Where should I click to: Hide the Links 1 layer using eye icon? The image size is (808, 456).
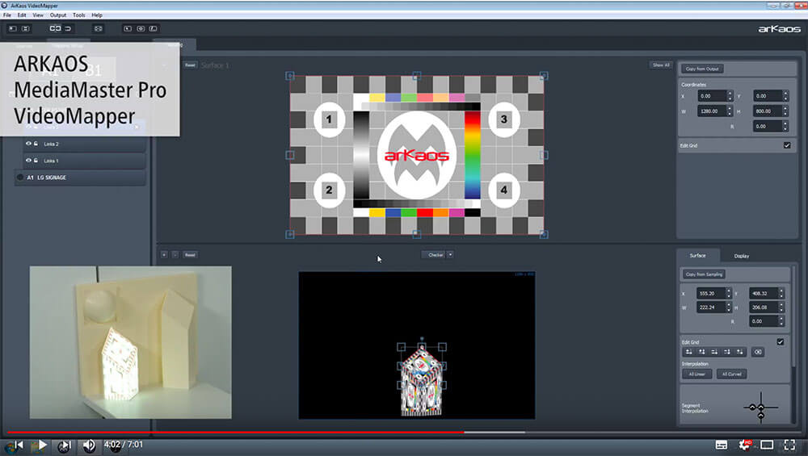[28, 161]
